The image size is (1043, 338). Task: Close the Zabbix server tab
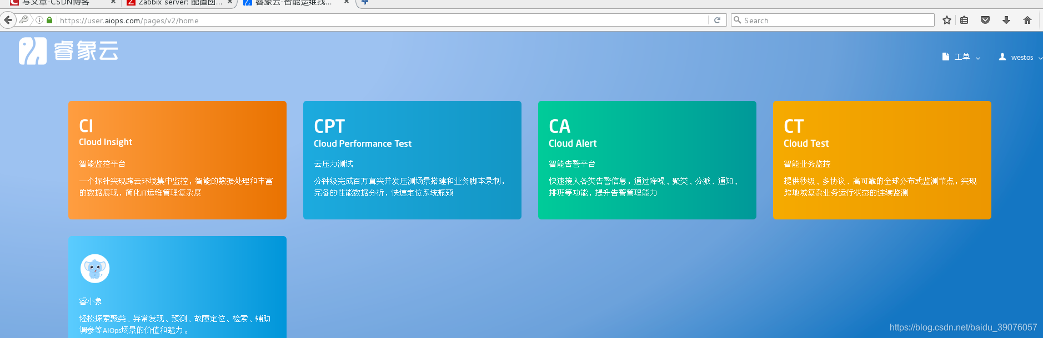230,2
